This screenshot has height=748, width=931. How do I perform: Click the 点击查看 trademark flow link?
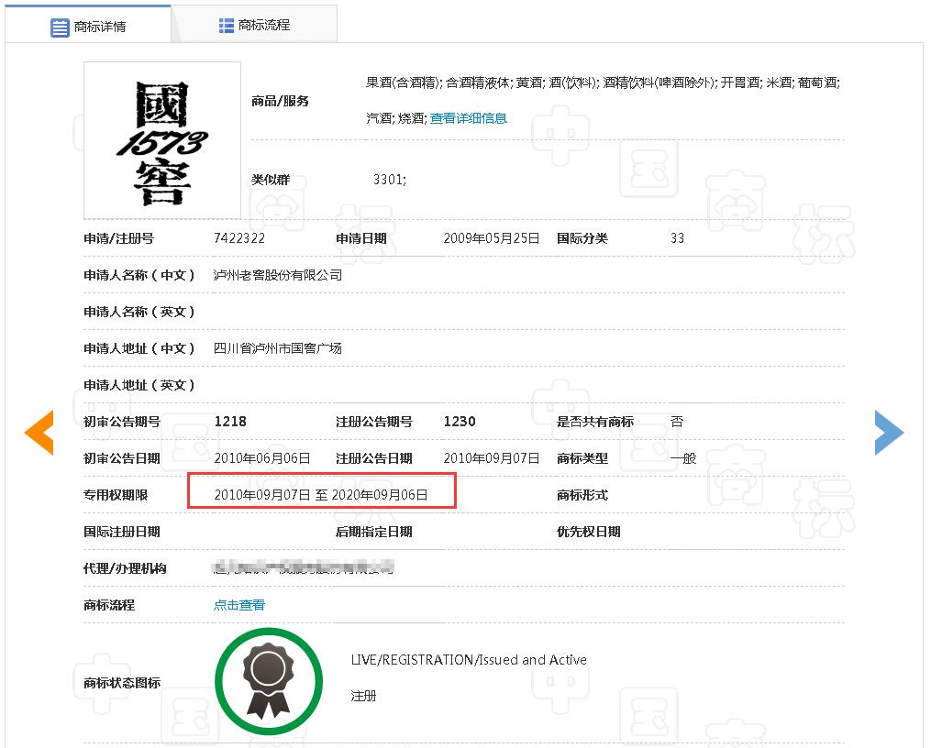239,605
